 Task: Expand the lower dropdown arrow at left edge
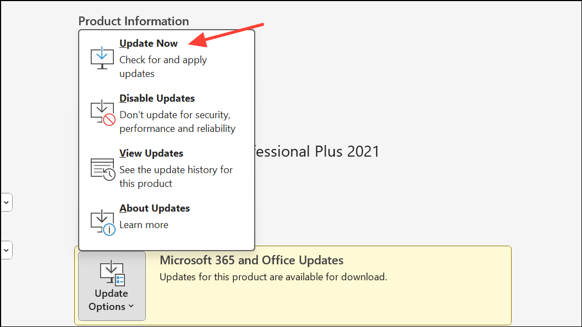(x=6, y=250)
